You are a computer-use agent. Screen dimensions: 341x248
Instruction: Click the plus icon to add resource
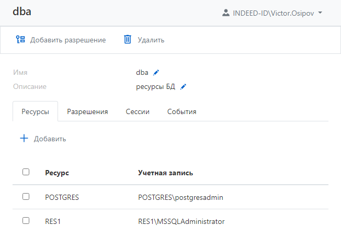[24, 139]
